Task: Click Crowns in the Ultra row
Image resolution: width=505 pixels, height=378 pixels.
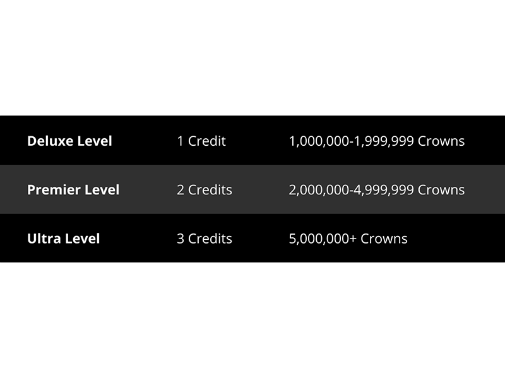Action: point(384,239)
